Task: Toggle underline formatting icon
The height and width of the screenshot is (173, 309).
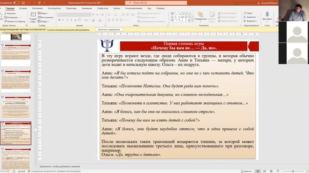Action: click(67, 20)
